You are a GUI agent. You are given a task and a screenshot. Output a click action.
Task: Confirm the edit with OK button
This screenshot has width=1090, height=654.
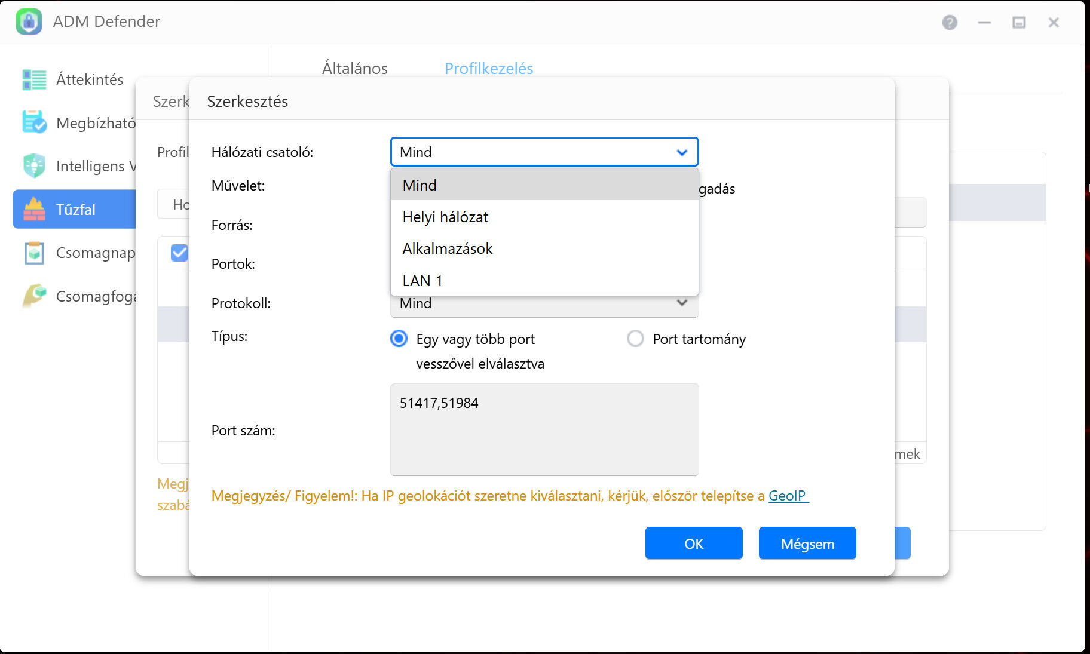[694, 544]
